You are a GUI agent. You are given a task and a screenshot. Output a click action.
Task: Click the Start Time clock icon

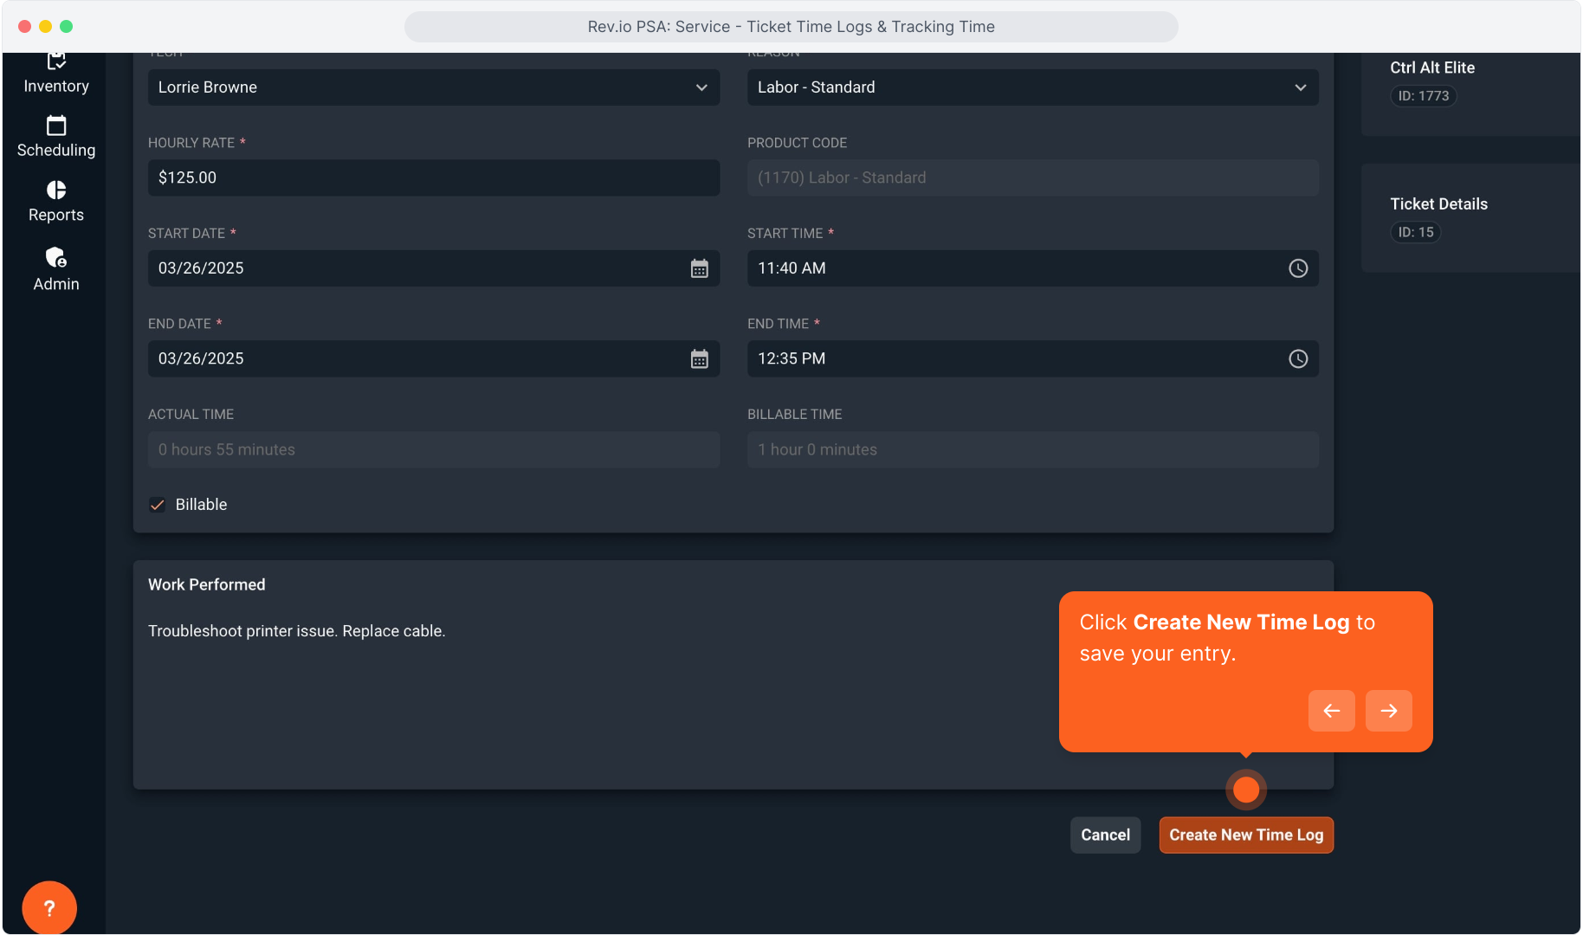1297,268
